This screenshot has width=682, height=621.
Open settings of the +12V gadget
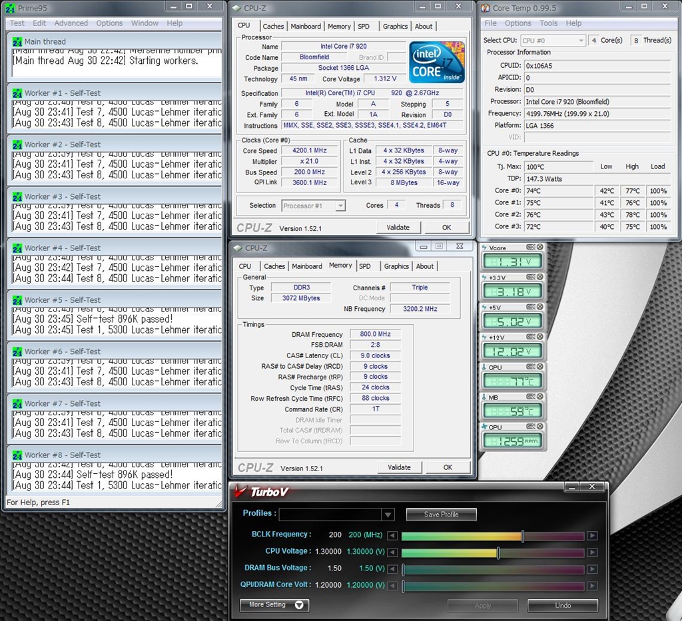tap(530, 337)
